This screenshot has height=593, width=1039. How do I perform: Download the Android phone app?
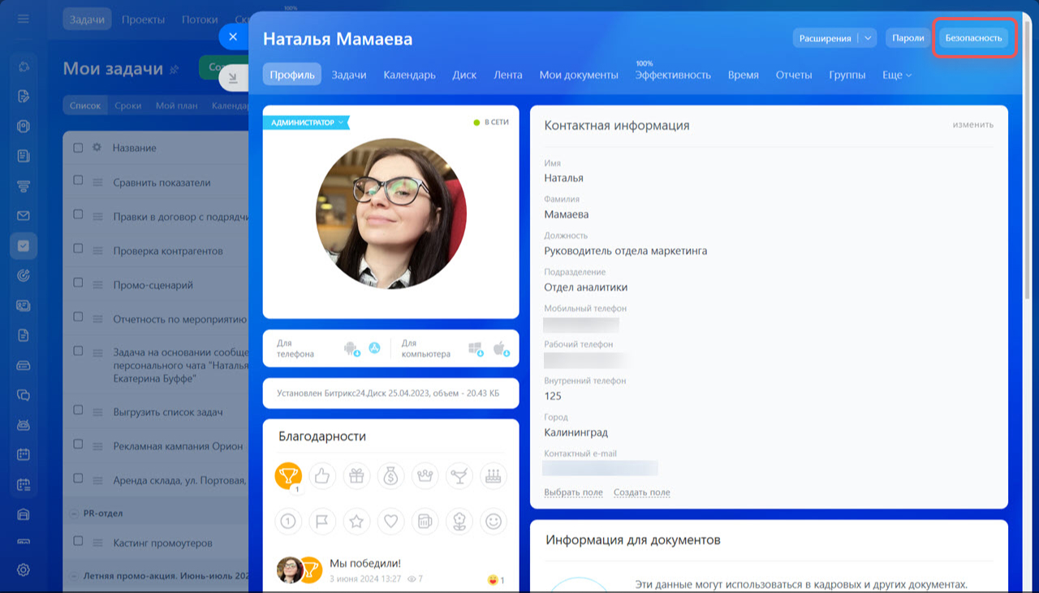351,349
